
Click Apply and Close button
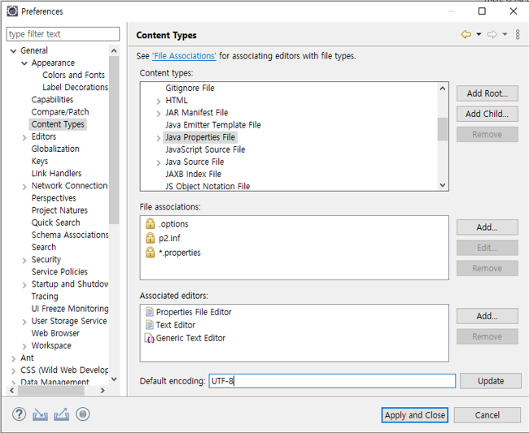[x=414, y=415]
